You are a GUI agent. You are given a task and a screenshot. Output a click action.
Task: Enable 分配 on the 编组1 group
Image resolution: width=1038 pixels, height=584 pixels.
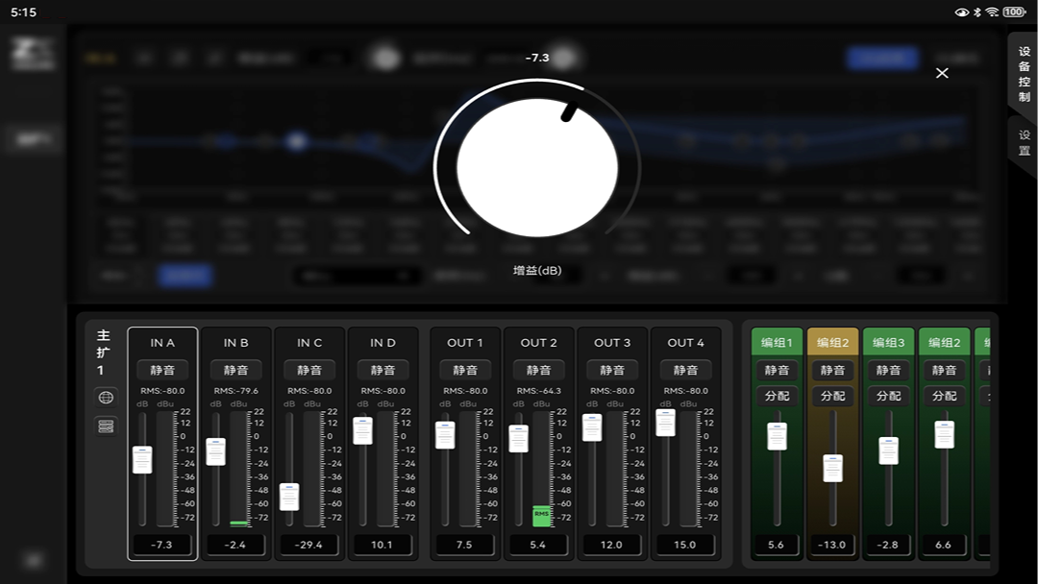tap(776, 395)
